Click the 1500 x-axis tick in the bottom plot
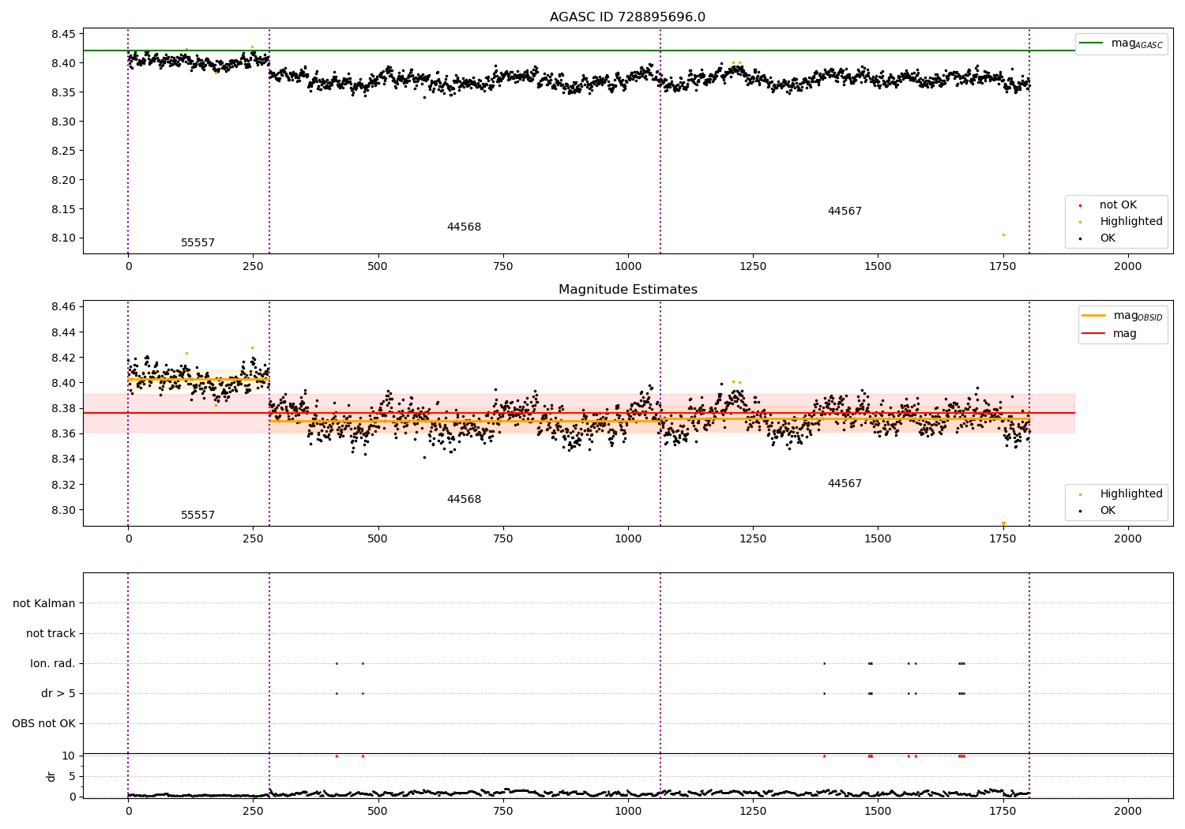The width and height of the screenshot is (1185, 829). [x=878, y=811]
